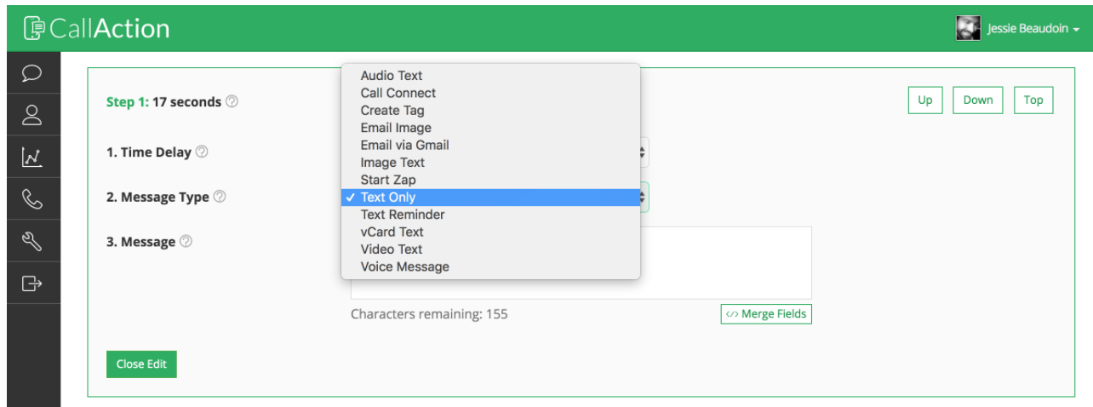The image size is (1093, 407).
Task: Open the wrench settings sidebar icon
Action: [32, 240]
